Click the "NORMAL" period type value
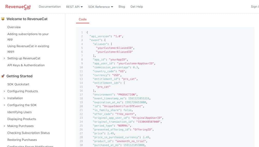 tap(123, 125)
